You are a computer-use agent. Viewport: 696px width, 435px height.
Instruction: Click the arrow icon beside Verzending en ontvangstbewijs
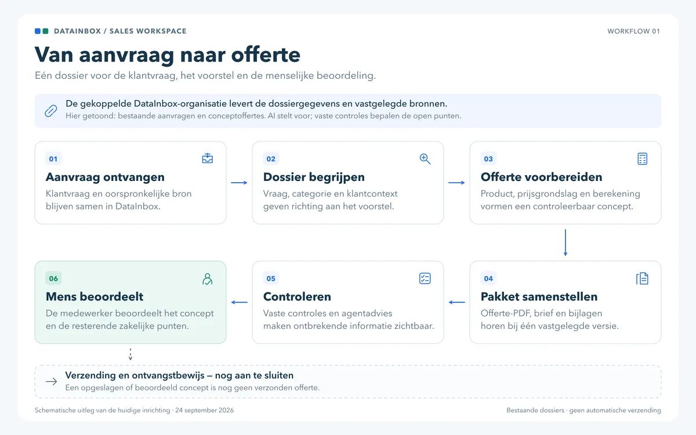point(51,382)
